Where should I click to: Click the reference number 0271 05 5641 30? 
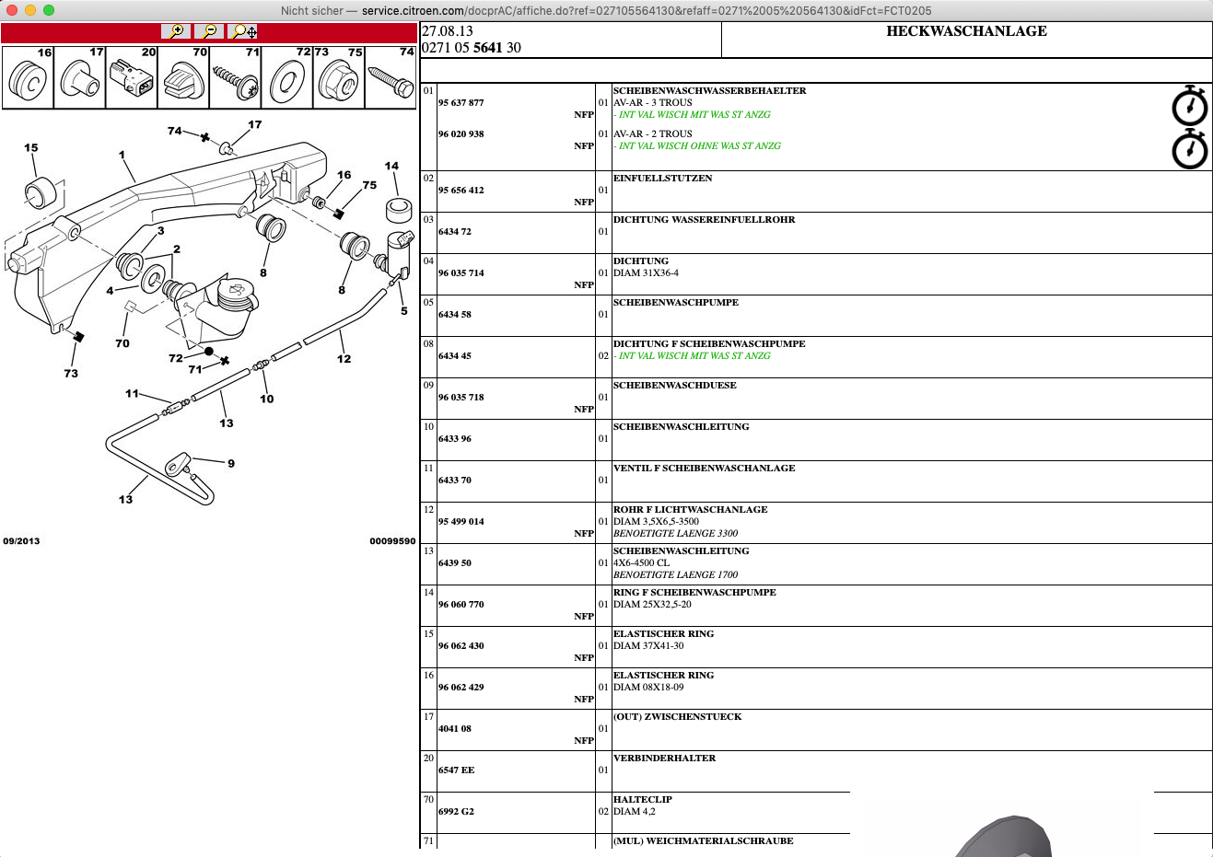point(471,48)
